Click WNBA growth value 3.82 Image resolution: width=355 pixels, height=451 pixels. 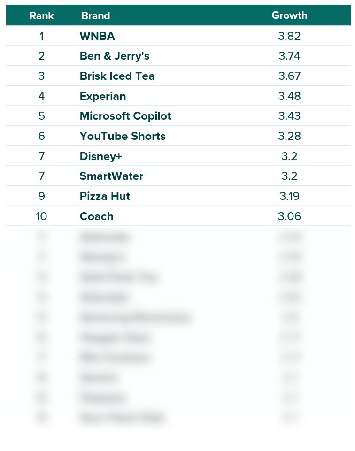(x=289, y=36)
